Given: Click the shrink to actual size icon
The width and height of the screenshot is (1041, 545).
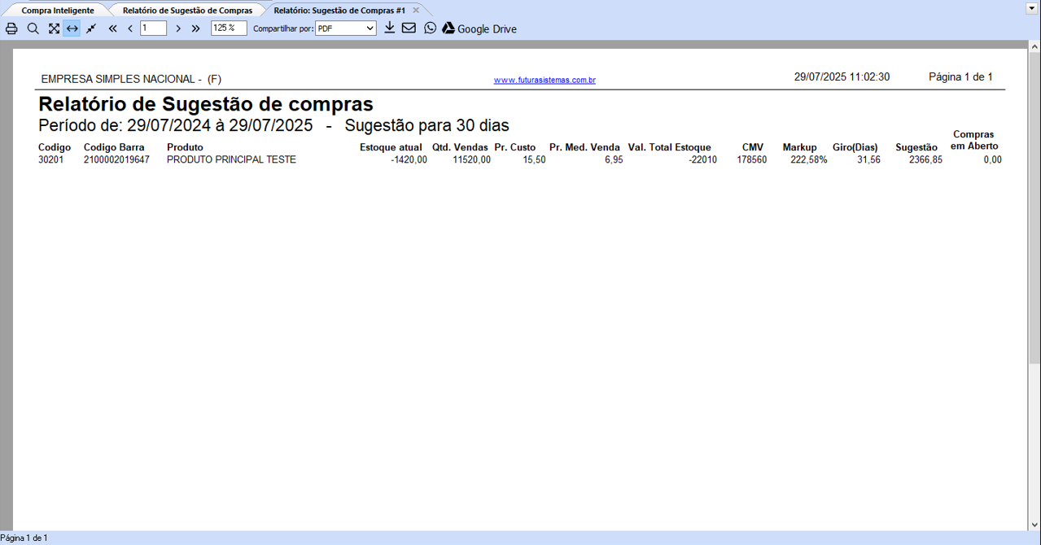Looking at the screenshot, I should click(x=91, y=28).
